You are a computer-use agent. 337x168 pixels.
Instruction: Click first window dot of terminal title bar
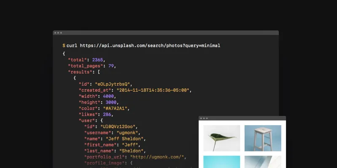(55, 33)
